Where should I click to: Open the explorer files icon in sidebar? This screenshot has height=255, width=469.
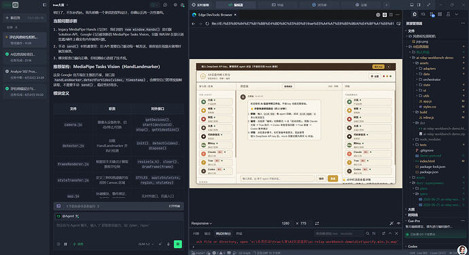click(x=414, y=14)
